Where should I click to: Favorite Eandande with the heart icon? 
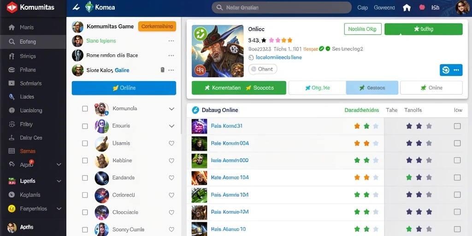[x=171, y=178]
